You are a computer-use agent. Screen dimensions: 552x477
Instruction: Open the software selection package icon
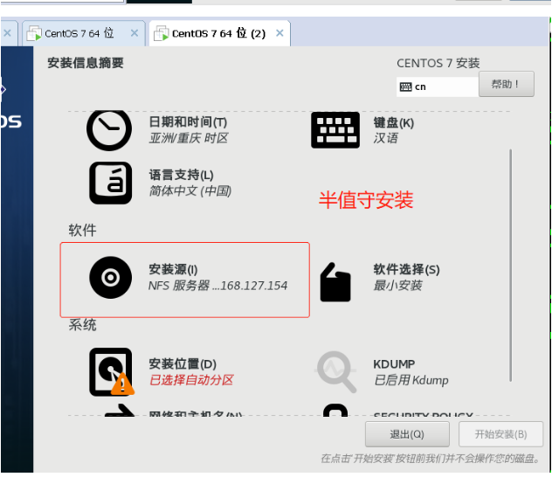point(335,282)
